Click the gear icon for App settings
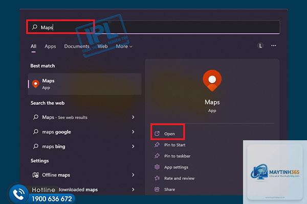The height and width of the screenshot is (204, 307). [157, 167]
